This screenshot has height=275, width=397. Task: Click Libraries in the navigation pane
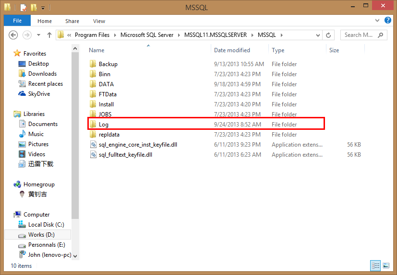click(34, 114)
